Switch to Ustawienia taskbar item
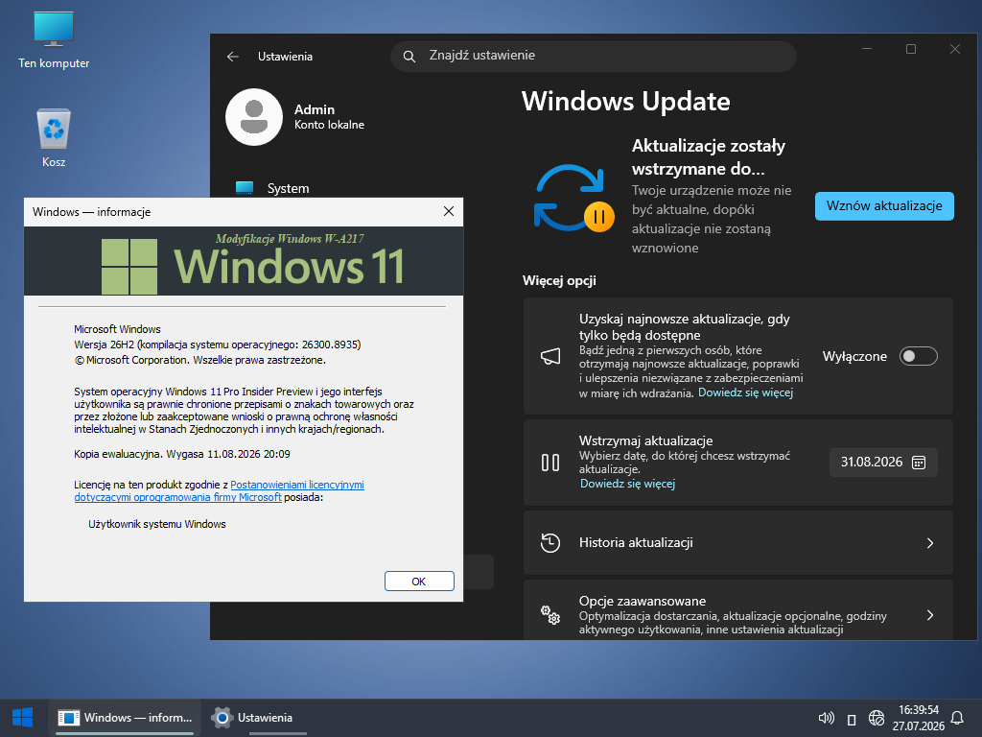Viewport: 982px width, 737px height. coord(253,718)
